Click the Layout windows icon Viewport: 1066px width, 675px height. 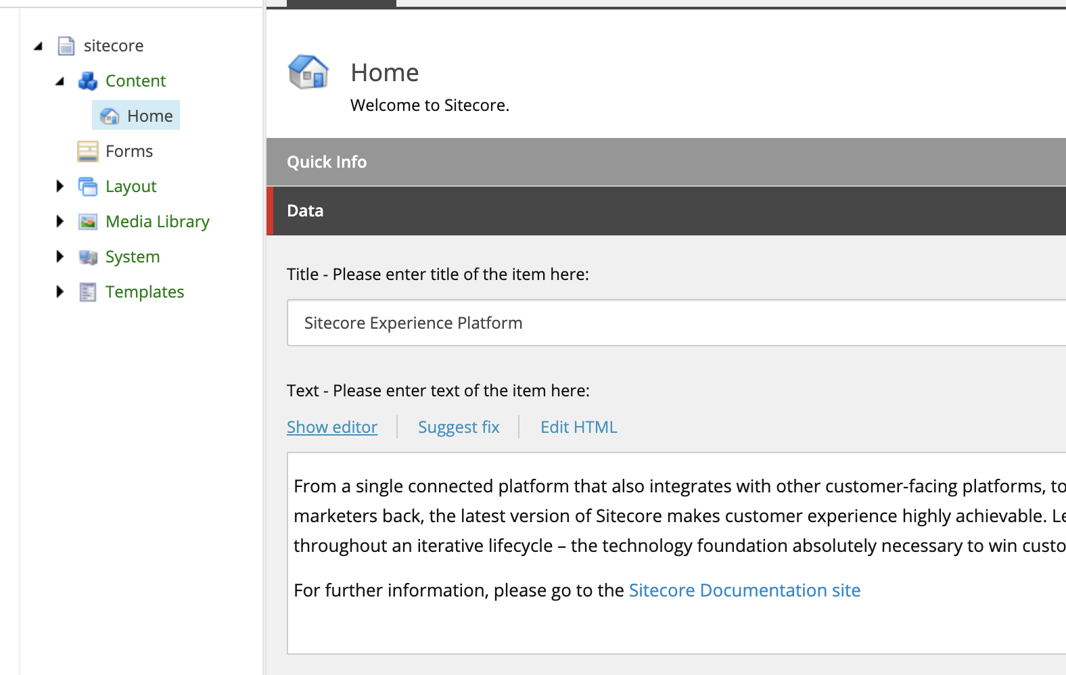(x=88, y=187)
